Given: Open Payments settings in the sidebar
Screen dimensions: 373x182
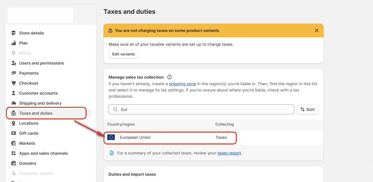Looking at the screenshot, I should 29,73.
